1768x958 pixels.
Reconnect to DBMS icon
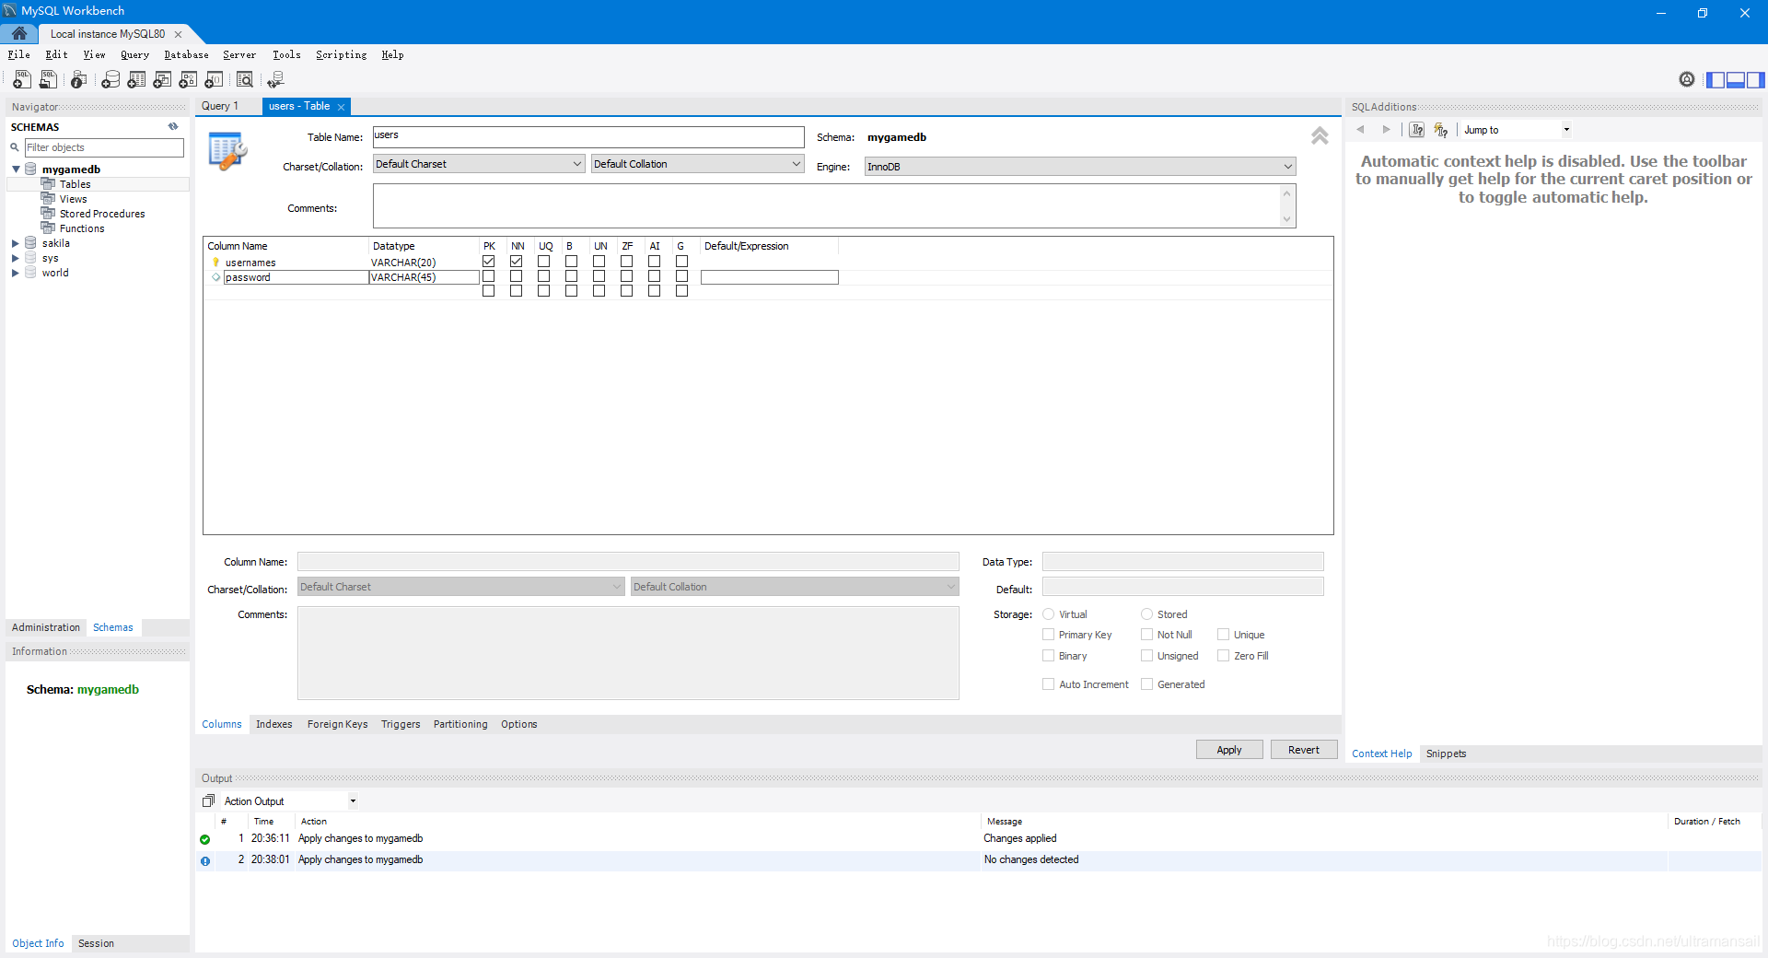[275, 80]
